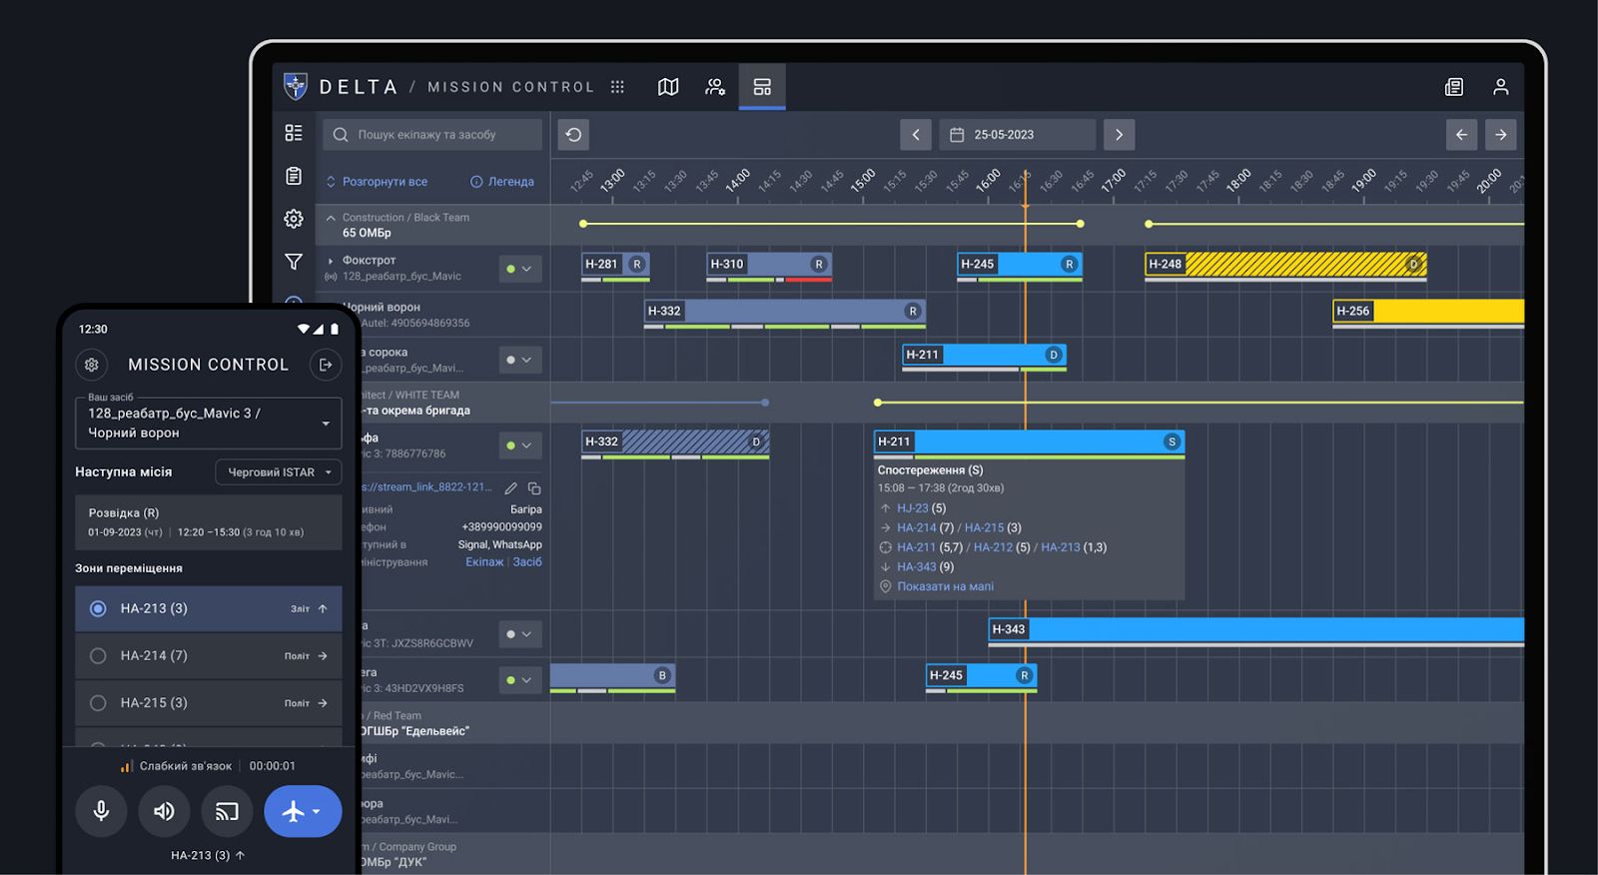Click the refresh timeline icon
Screen dimensions: 1598x875
[x=573, y=135]
